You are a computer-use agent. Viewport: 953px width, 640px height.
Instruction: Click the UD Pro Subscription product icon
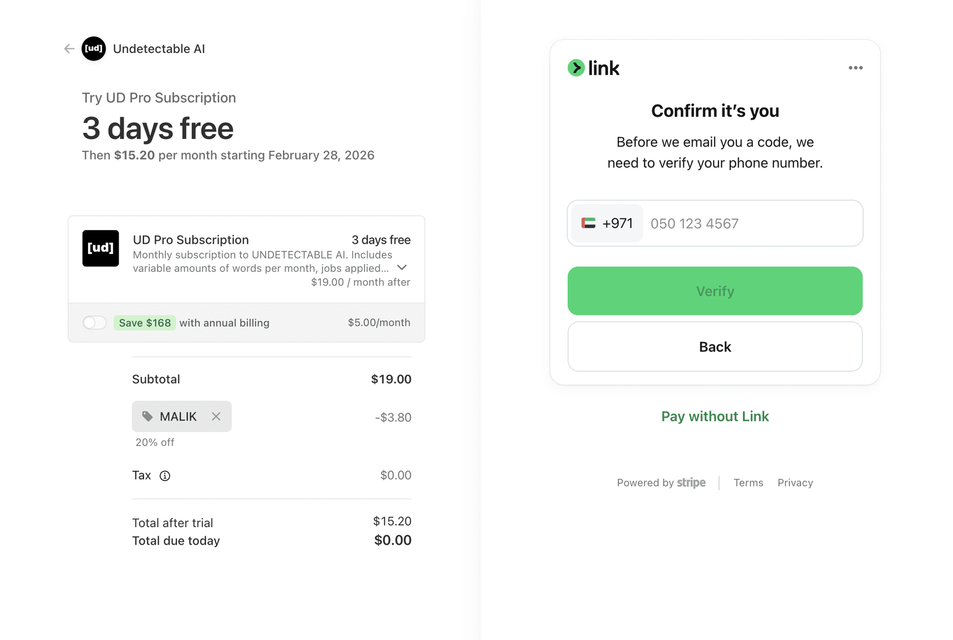click(100, 248)
